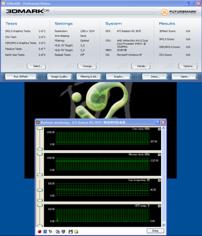Open Change... under Settings
This screenshot has width=202, height=236.
[x=88, y=66]
